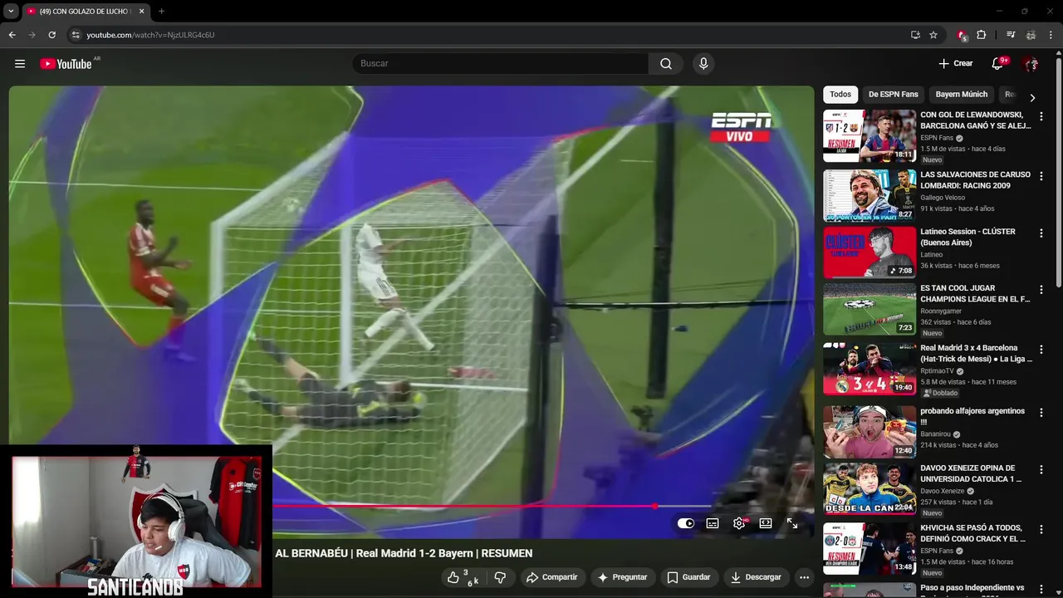Open the browser profile icon in toolbar
The width and height of the screenshot is (1063, 598).
click(x=1031, y=35)
